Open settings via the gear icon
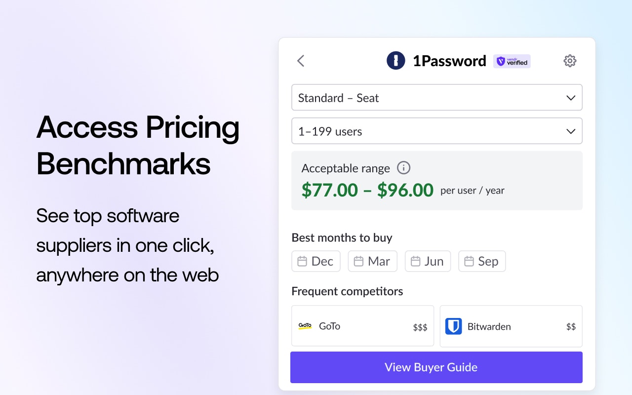 [570, 61]
